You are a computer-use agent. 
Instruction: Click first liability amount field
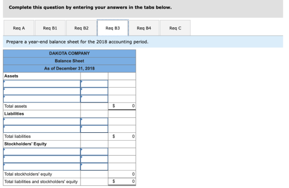point(94,122)
